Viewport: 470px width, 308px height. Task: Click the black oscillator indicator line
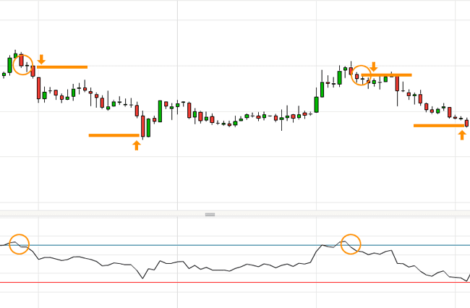[235, 260]
